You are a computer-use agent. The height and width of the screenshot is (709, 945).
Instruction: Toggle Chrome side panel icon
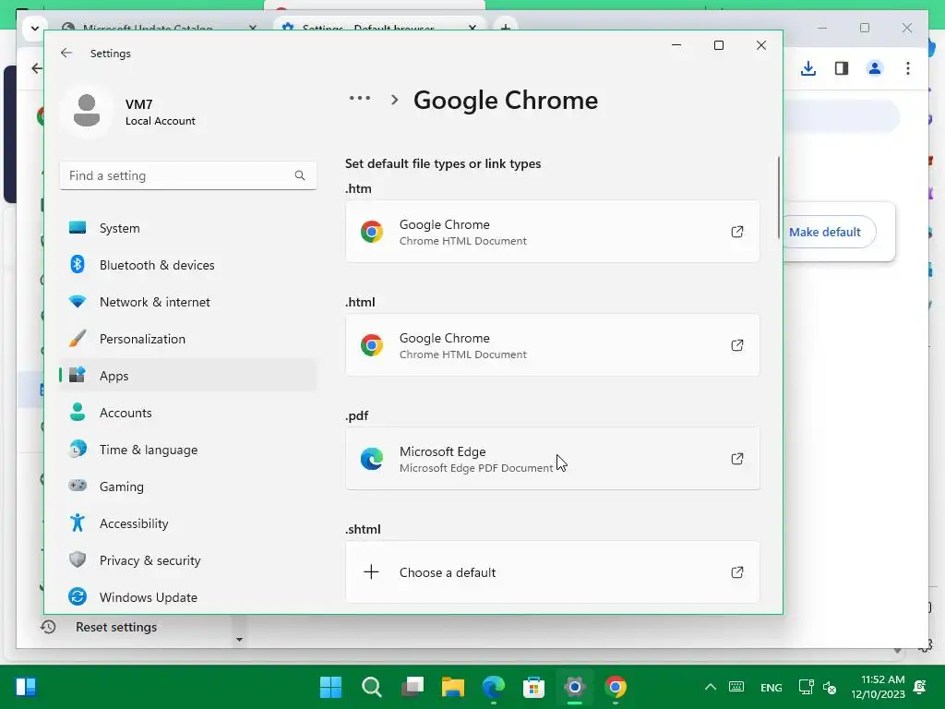pyautogui.click(x=842, y=68)
